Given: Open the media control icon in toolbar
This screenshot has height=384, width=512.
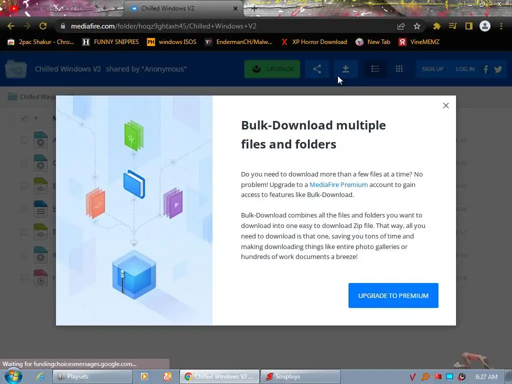Looking at the screenshot, I should pos(452,26).
